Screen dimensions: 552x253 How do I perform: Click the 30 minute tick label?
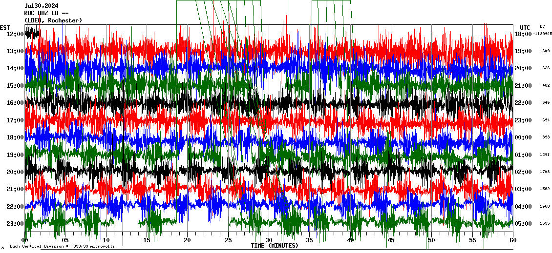click(269, 240)
